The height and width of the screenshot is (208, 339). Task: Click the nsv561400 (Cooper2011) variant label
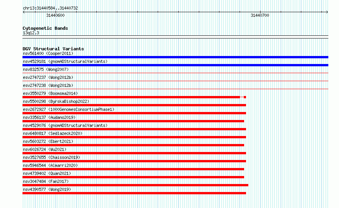pos(48,53)
